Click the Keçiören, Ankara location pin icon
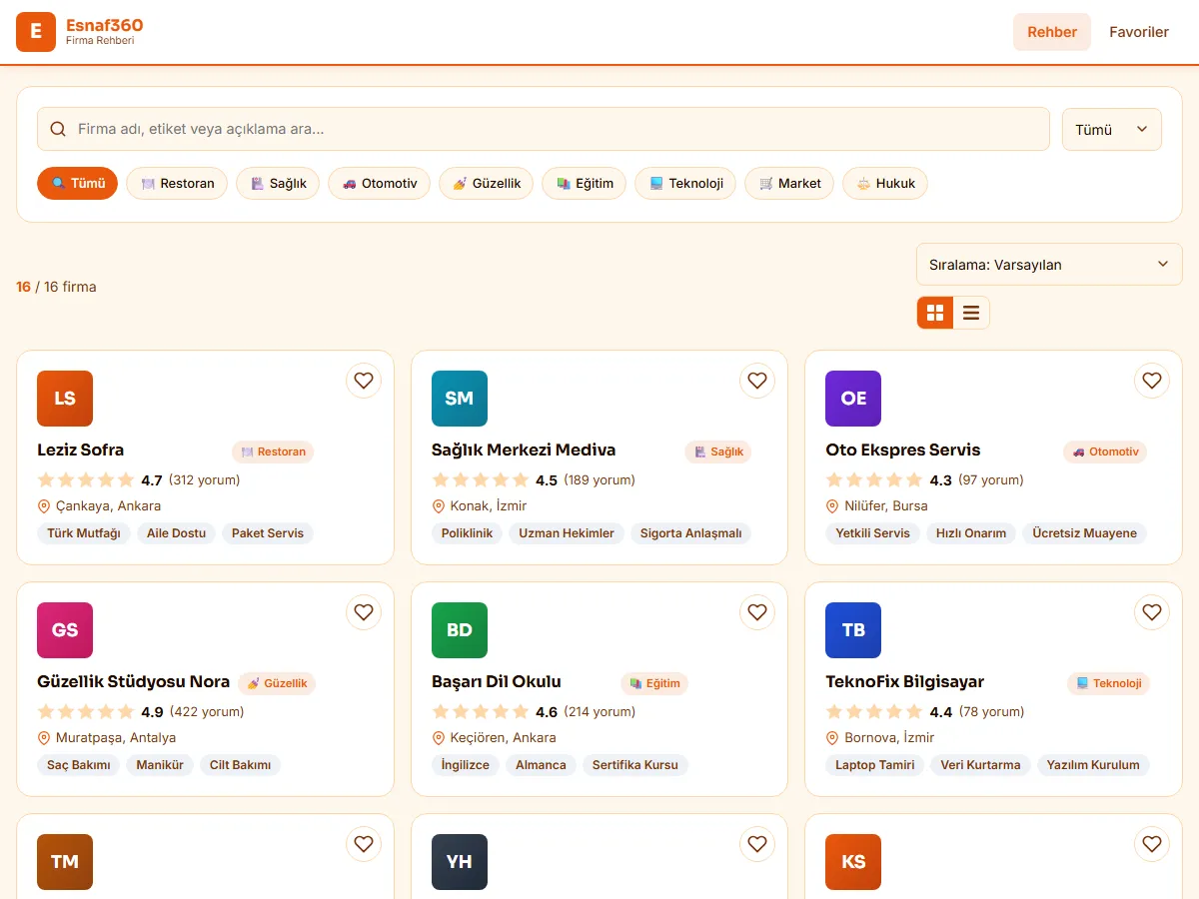 click(439, 738)
